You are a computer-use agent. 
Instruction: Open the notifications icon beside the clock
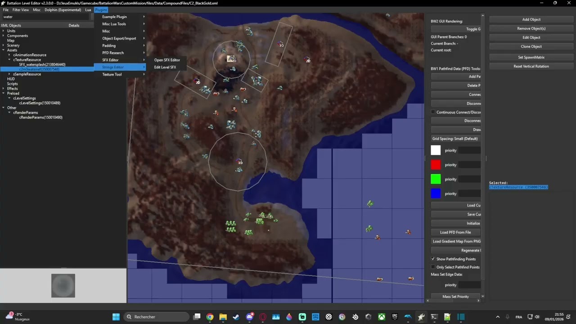point(569,317)
